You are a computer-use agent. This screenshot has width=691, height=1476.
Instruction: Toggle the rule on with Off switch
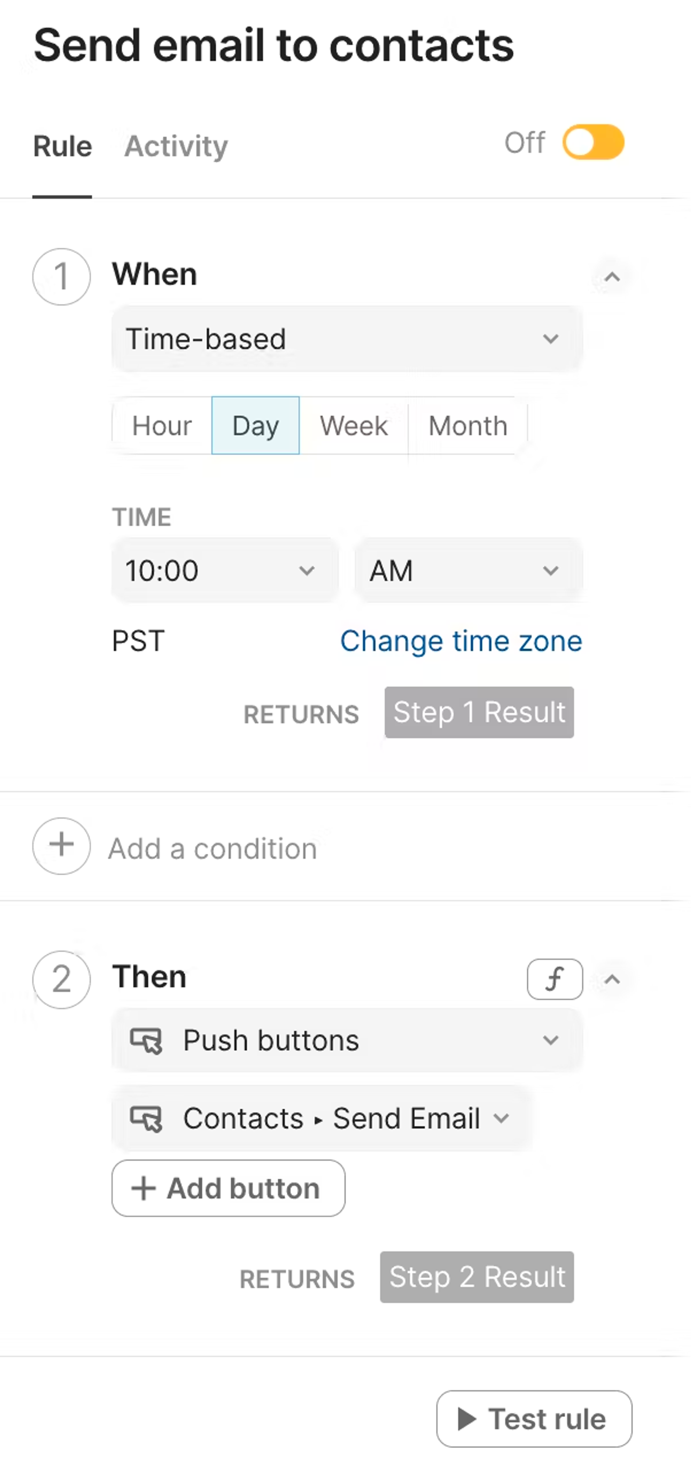[593, 142]
